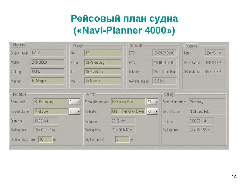Click GC distance value in Distance panel
252x189 pixels.
click(214, 72)
